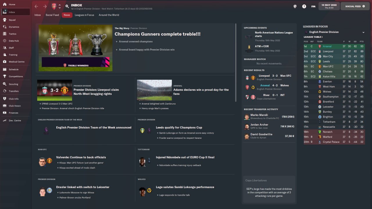Switch to the Around the World tab
Image resolution: width=372 pixels, height=209 pixels.
click(x=109, y=15)
